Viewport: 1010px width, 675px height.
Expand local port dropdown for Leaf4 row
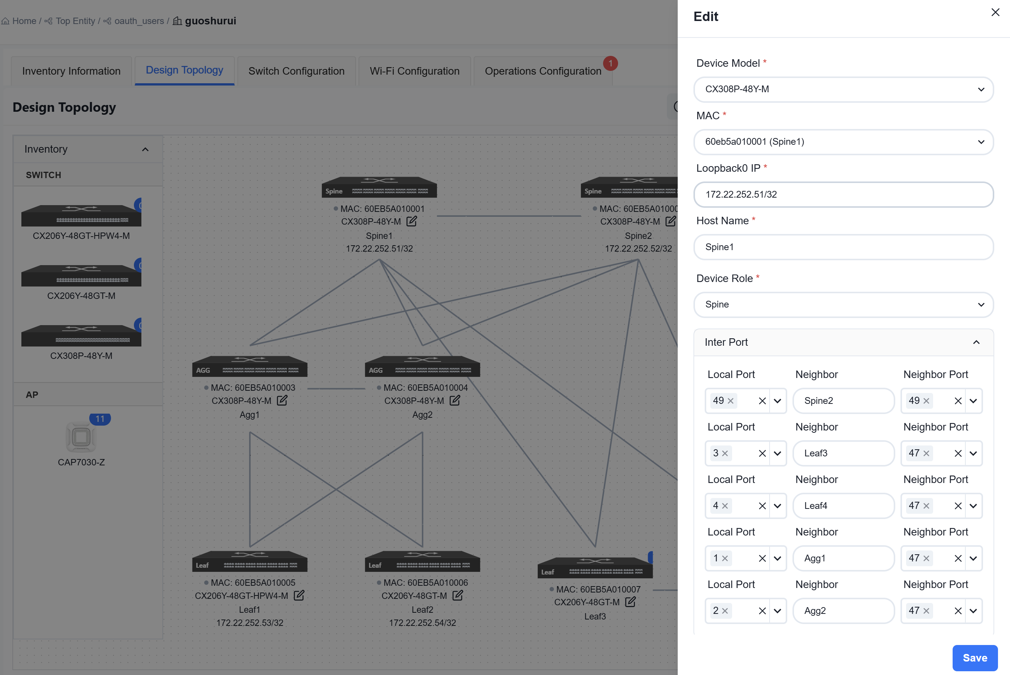(777, 506)
